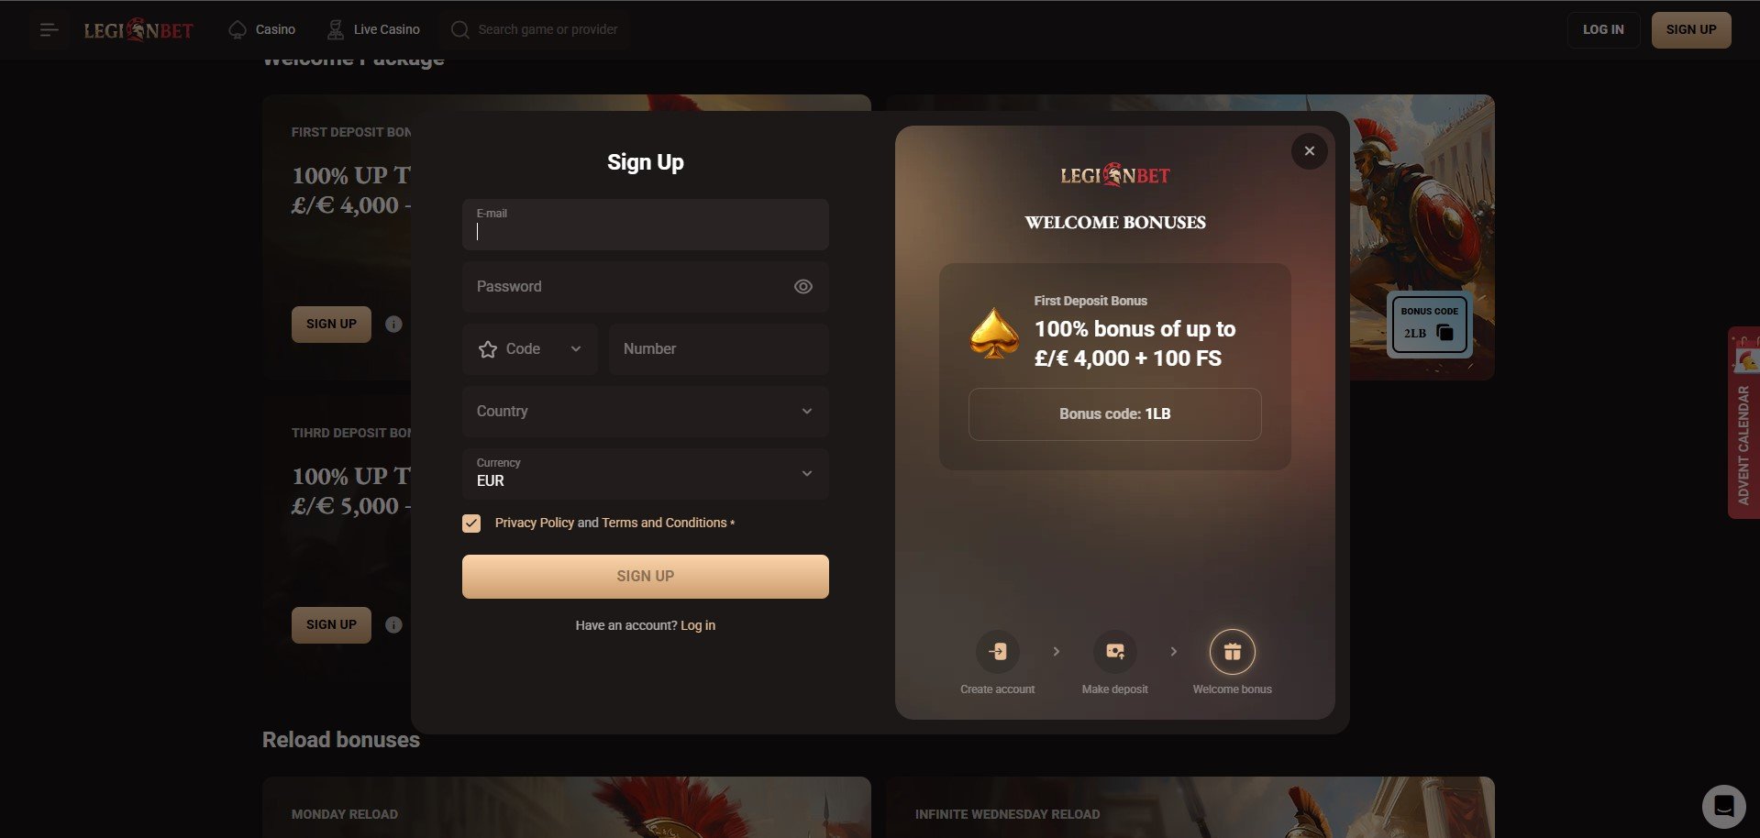Viewport: 1760px width, 838px height.
Task: Toggle password visibility eye icon
Action: tap(803, 287)
